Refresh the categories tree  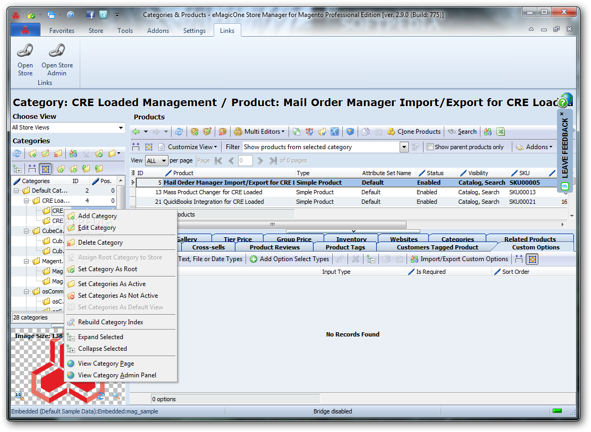17,153
